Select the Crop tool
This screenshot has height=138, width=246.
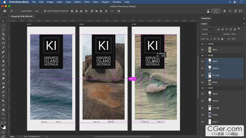coord(3,39)
